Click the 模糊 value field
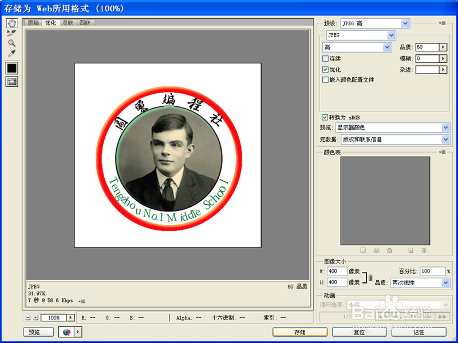458x343 pixels. [x=427, y=59]
